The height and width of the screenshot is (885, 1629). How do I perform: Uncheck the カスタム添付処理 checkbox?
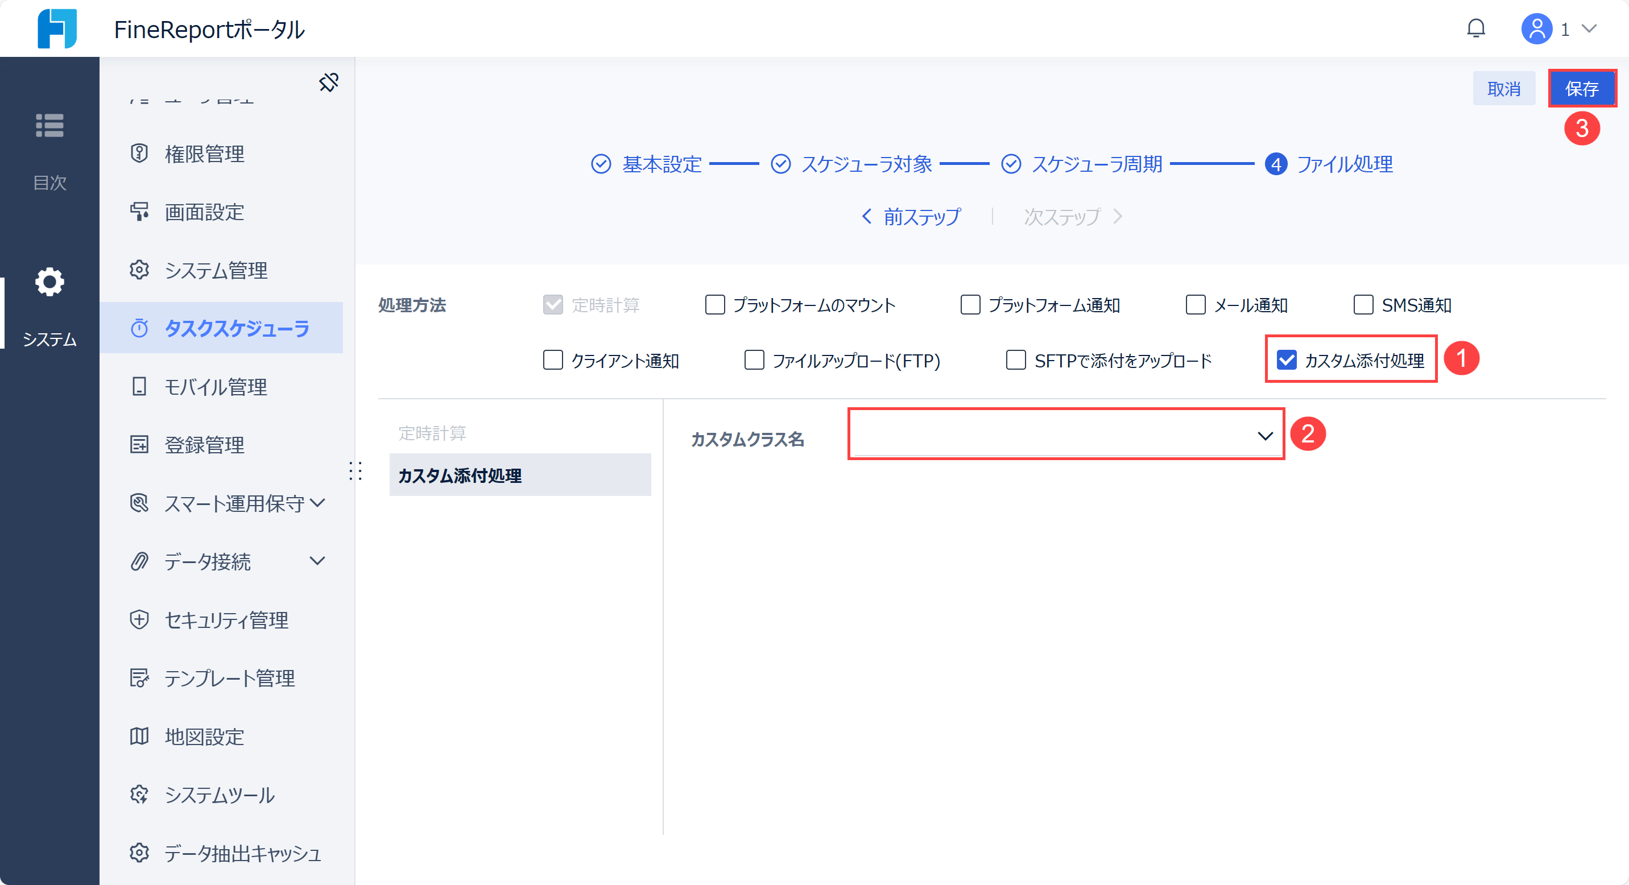1287,361
